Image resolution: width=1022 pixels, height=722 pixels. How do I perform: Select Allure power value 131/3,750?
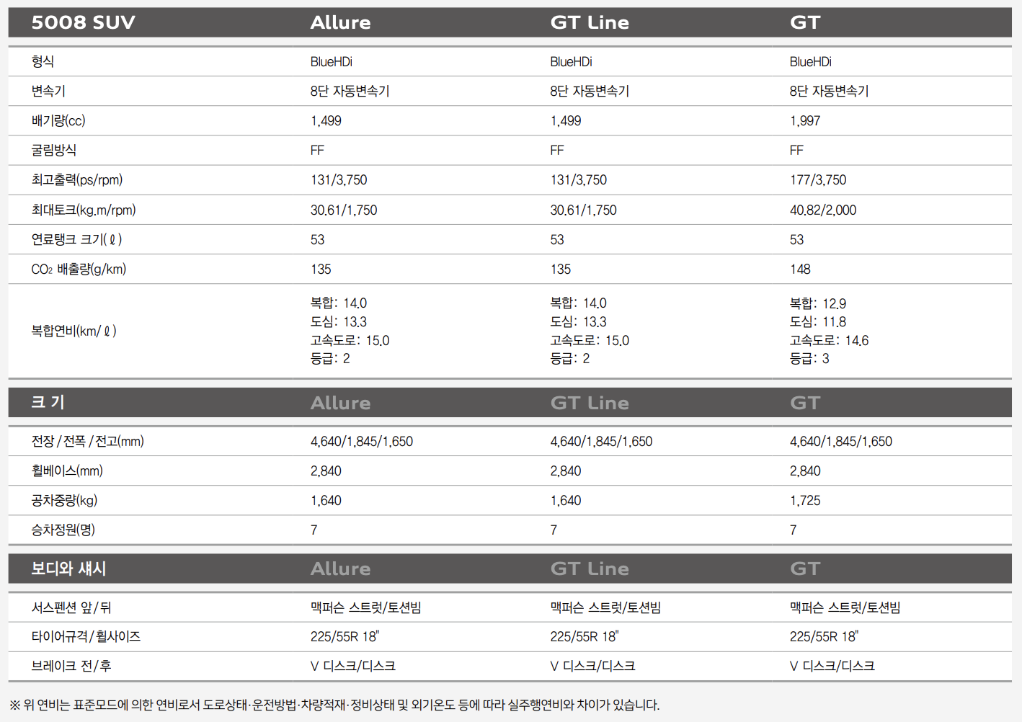[339, 179]
